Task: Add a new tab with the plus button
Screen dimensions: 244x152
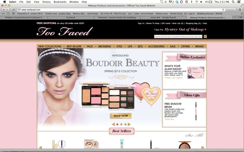Action: [235, 17]
